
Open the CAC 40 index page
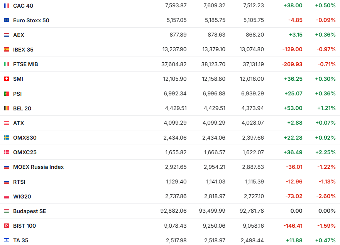click(x=23, y=6)
